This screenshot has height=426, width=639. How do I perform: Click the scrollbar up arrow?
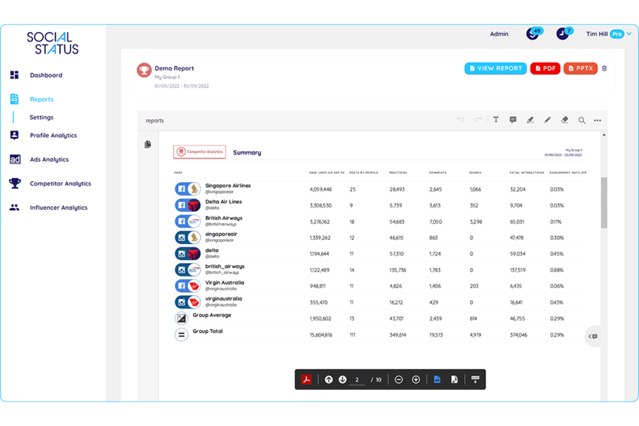604,135
